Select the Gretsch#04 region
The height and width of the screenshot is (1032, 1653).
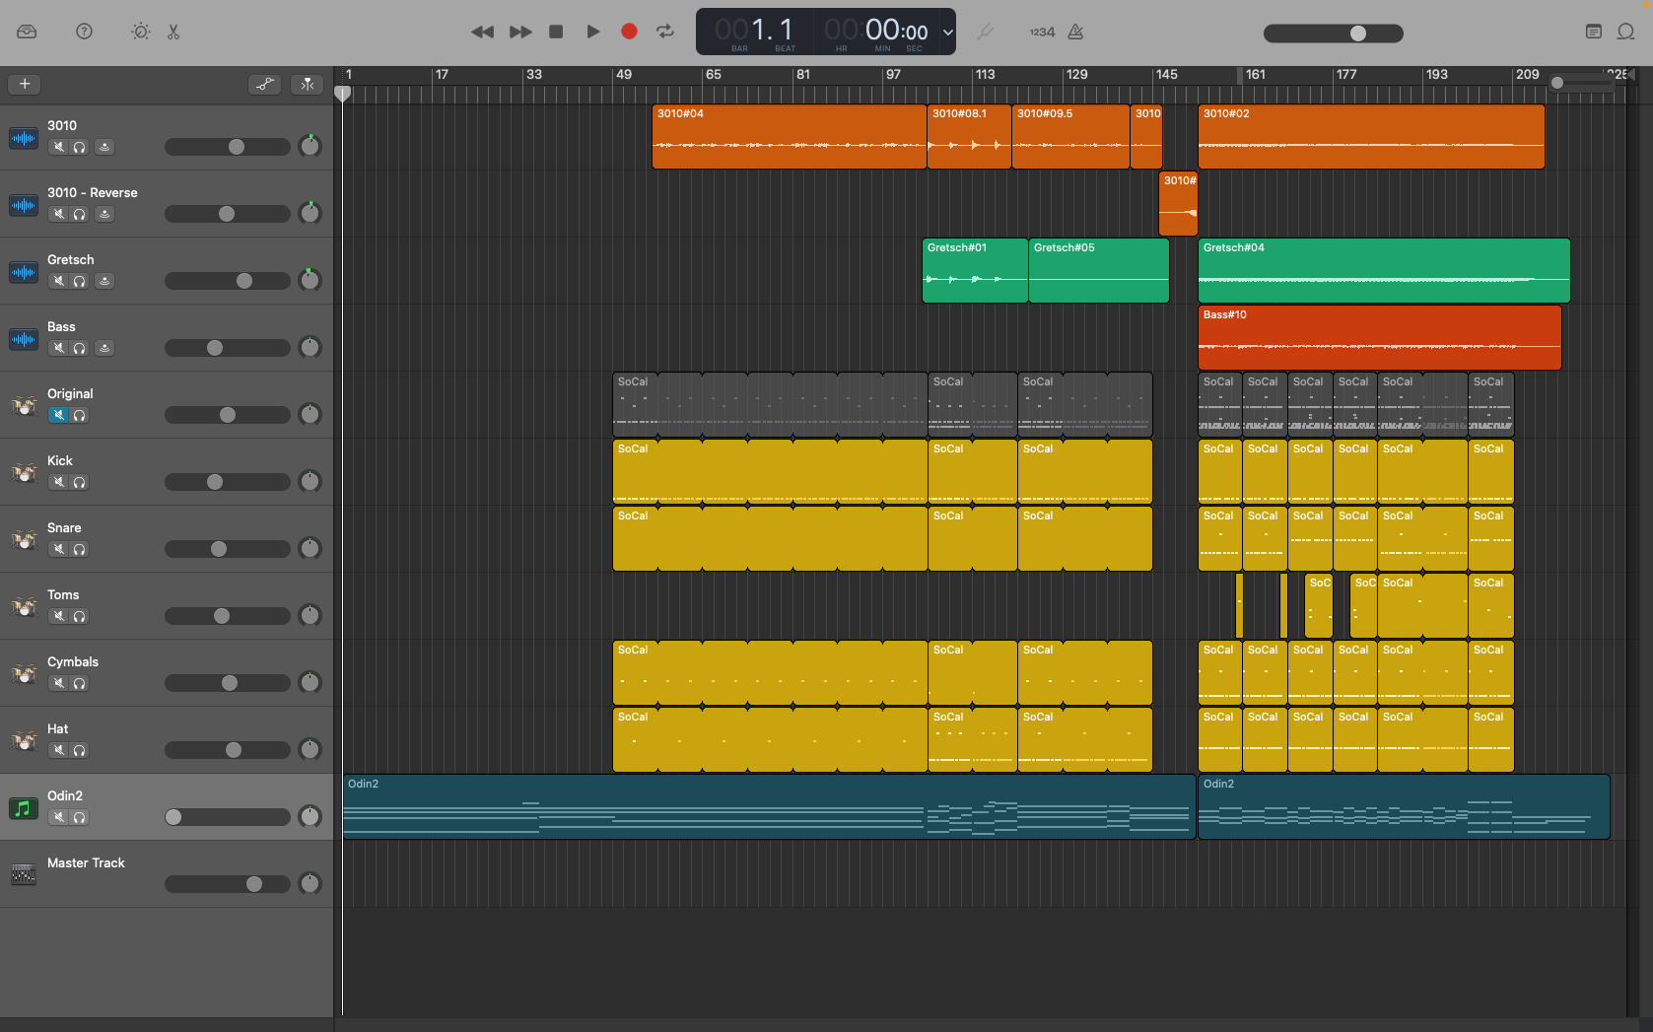pyautogui.click(x=1384, y=271)
